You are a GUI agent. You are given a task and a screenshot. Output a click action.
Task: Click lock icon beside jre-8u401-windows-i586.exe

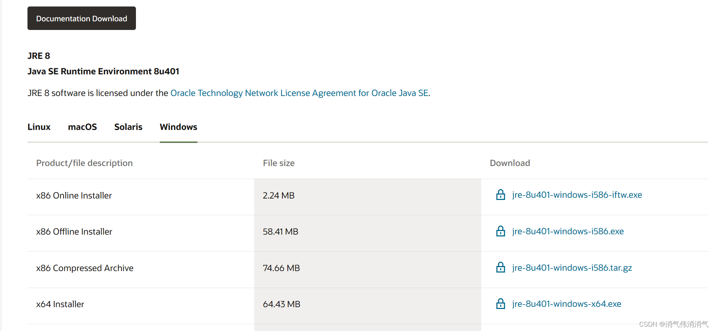(x=500, y=231)
